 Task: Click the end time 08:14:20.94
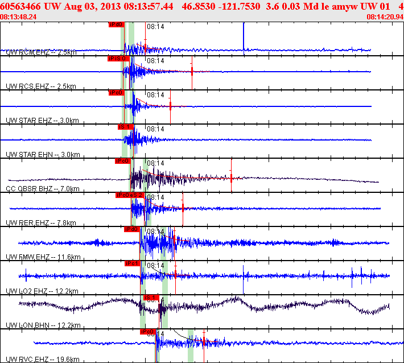click(385, 17)
